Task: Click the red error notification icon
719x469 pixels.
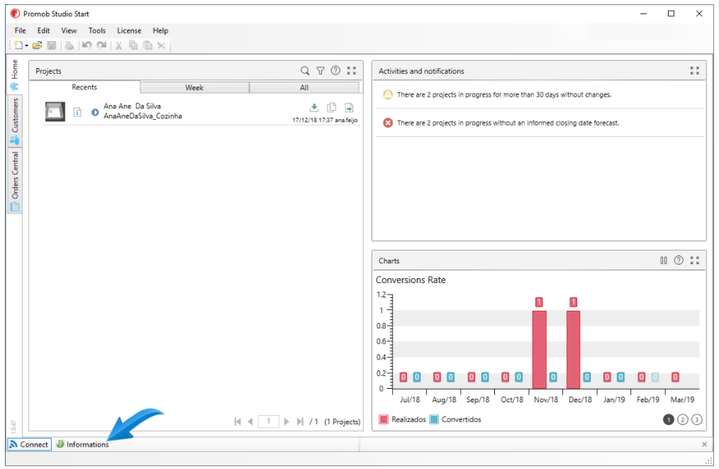Action: 388,123
